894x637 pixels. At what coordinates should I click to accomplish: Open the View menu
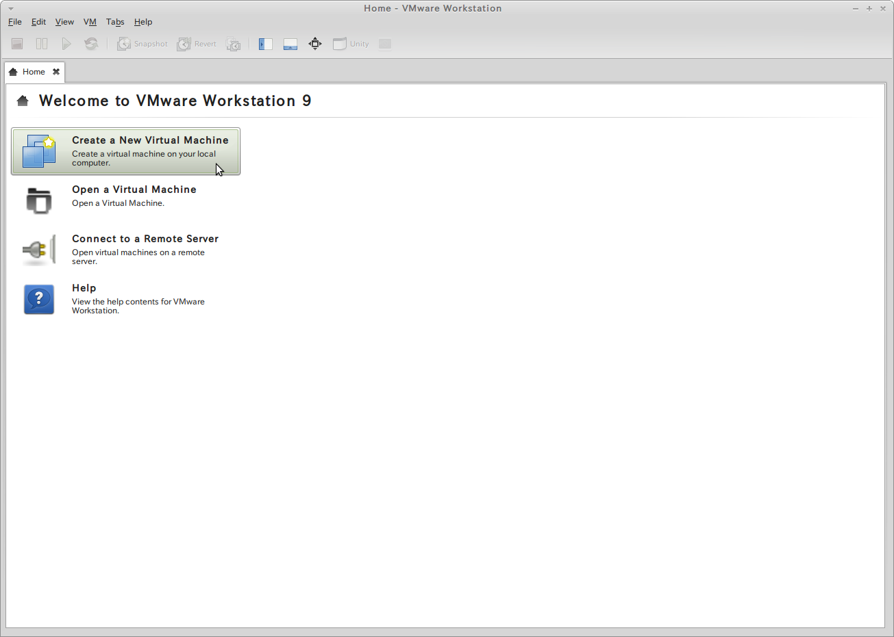click(64, 22)
